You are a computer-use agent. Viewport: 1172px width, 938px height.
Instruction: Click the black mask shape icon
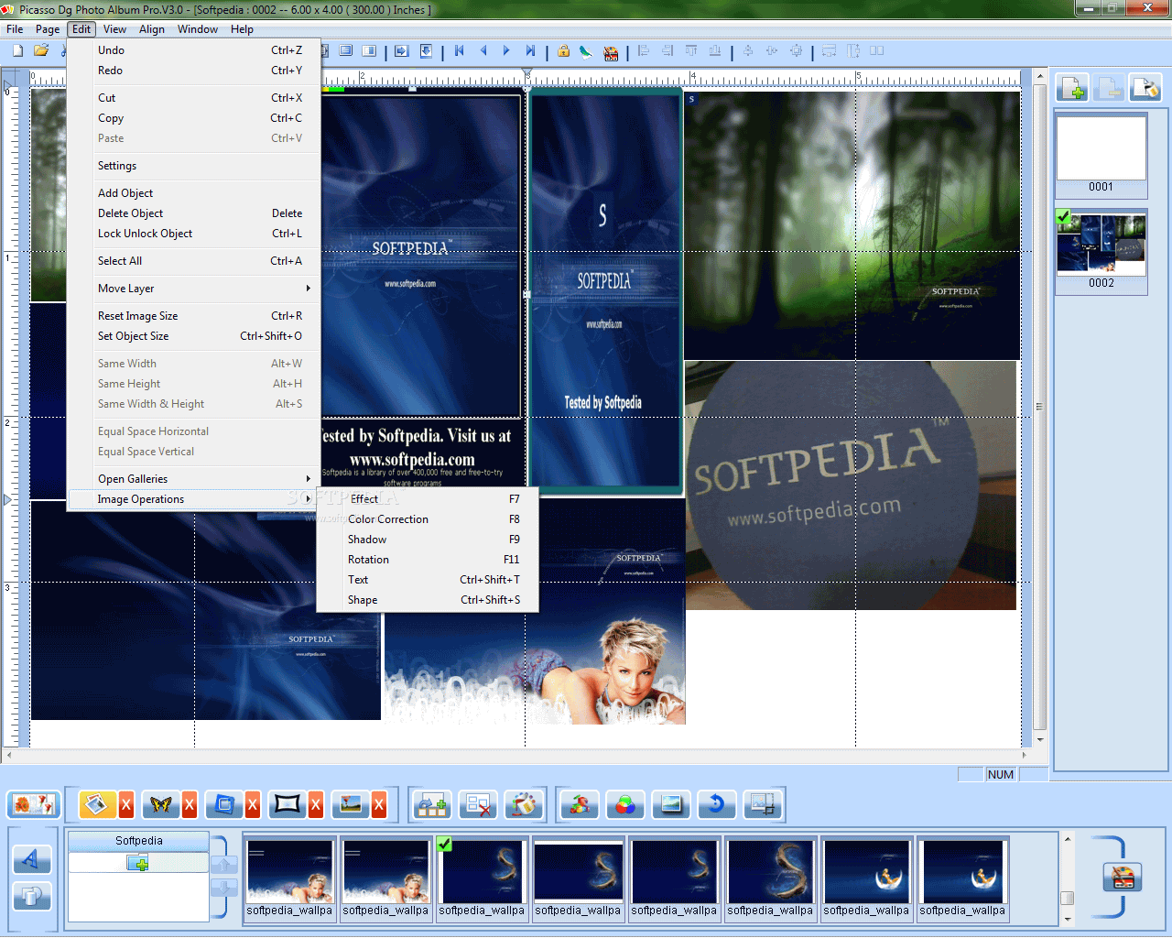288,804
